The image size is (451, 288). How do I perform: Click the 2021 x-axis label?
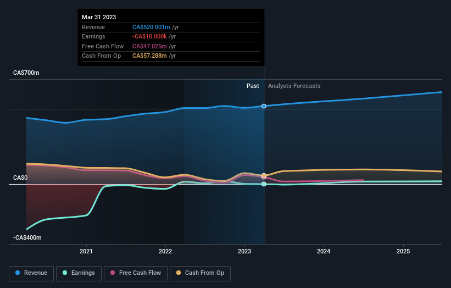click(x=86, y=252)
